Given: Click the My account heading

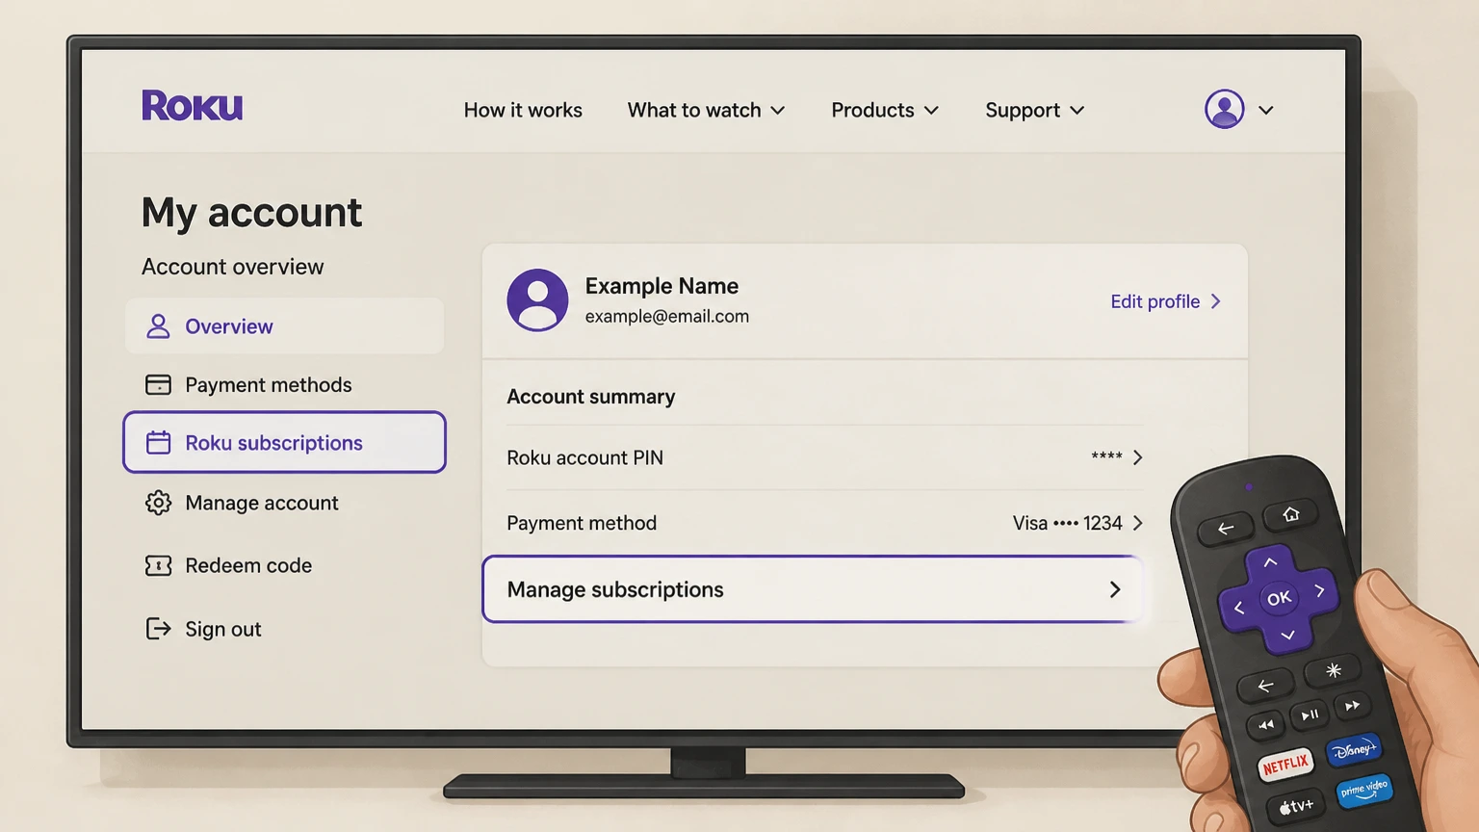Looking at the screenshot, I should (x=251, y=213).
